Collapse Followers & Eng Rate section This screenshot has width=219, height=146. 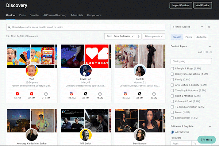coord(210,126)
